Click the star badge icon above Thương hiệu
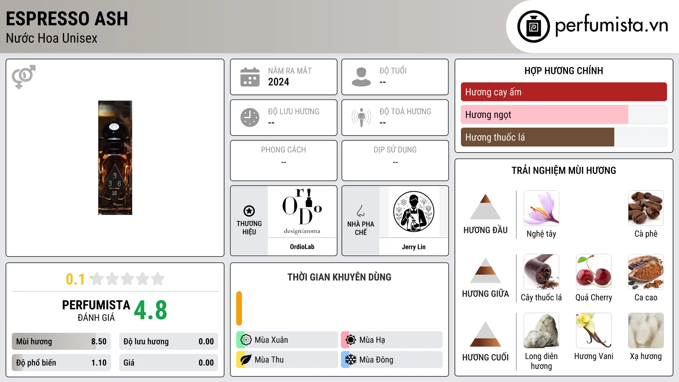This screenshot has height=382, width=679. point(249,211)
